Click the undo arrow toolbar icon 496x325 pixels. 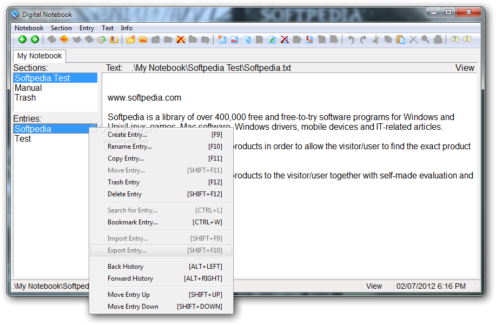pos(351,40)
